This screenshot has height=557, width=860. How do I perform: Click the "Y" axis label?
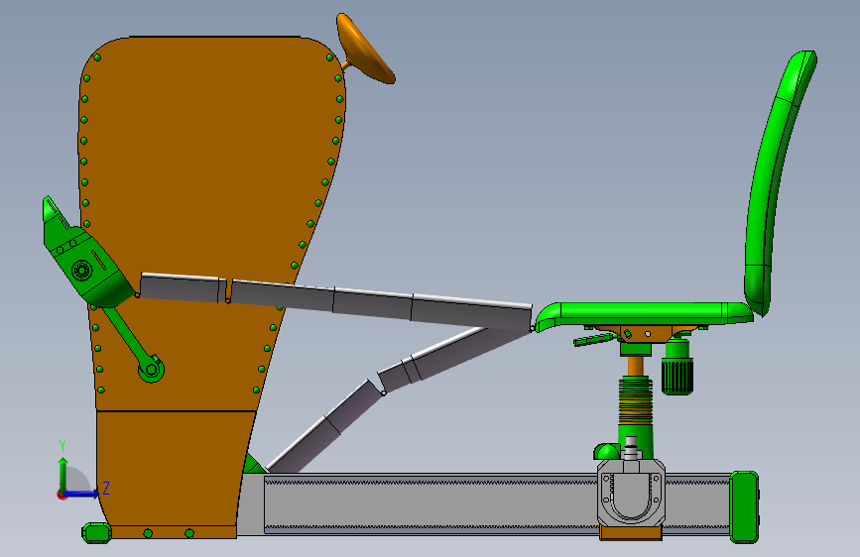pos(62,446)
